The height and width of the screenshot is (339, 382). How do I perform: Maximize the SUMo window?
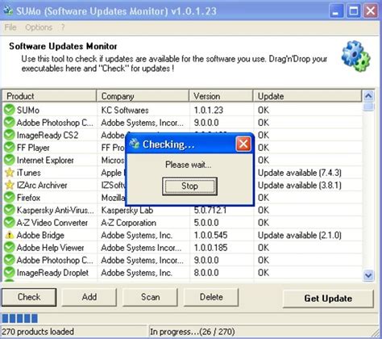353,11
